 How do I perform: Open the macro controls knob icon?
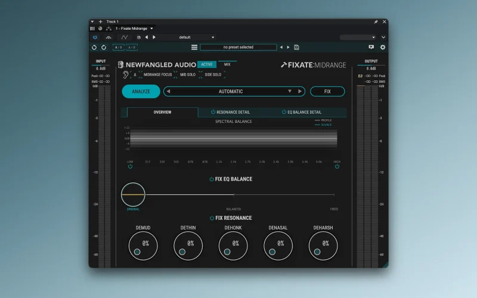coord(100,29)
